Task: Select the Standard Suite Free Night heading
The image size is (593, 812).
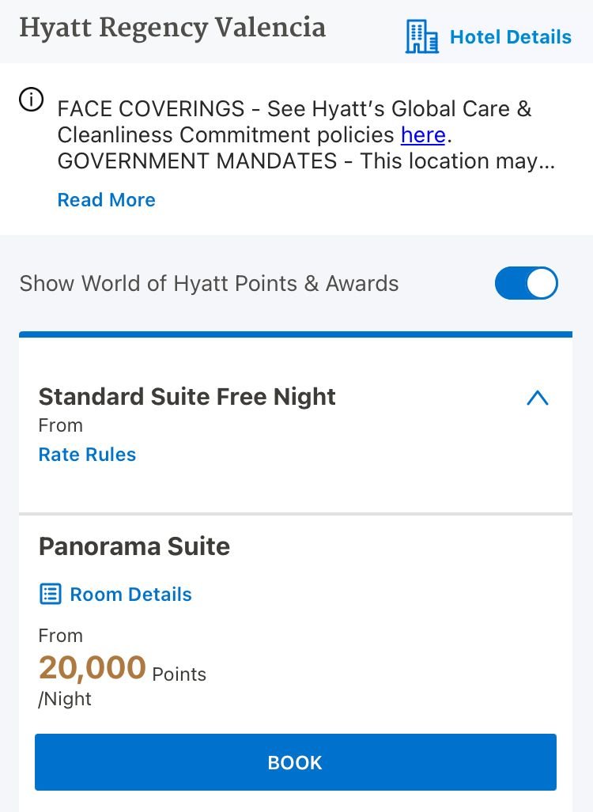Action: pyautogui.click(x=187, y=397)
